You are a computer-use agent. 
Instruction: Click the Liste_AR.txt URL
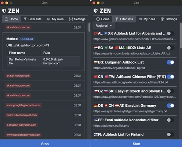click(131, 54)
